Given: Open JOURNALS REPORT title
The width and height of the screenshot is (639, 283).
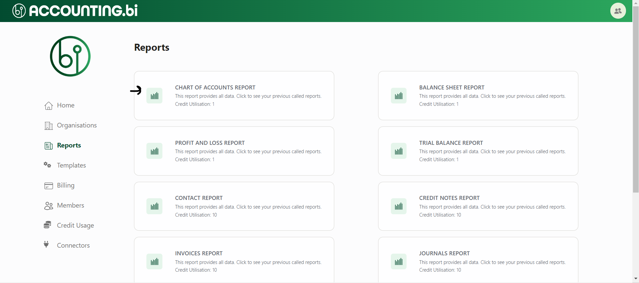Looking at the screenshot, I should (x=444, y=253).
